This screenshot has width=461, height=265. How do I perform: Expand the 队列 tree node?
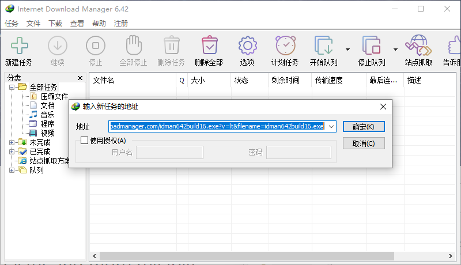pos(12,170)
